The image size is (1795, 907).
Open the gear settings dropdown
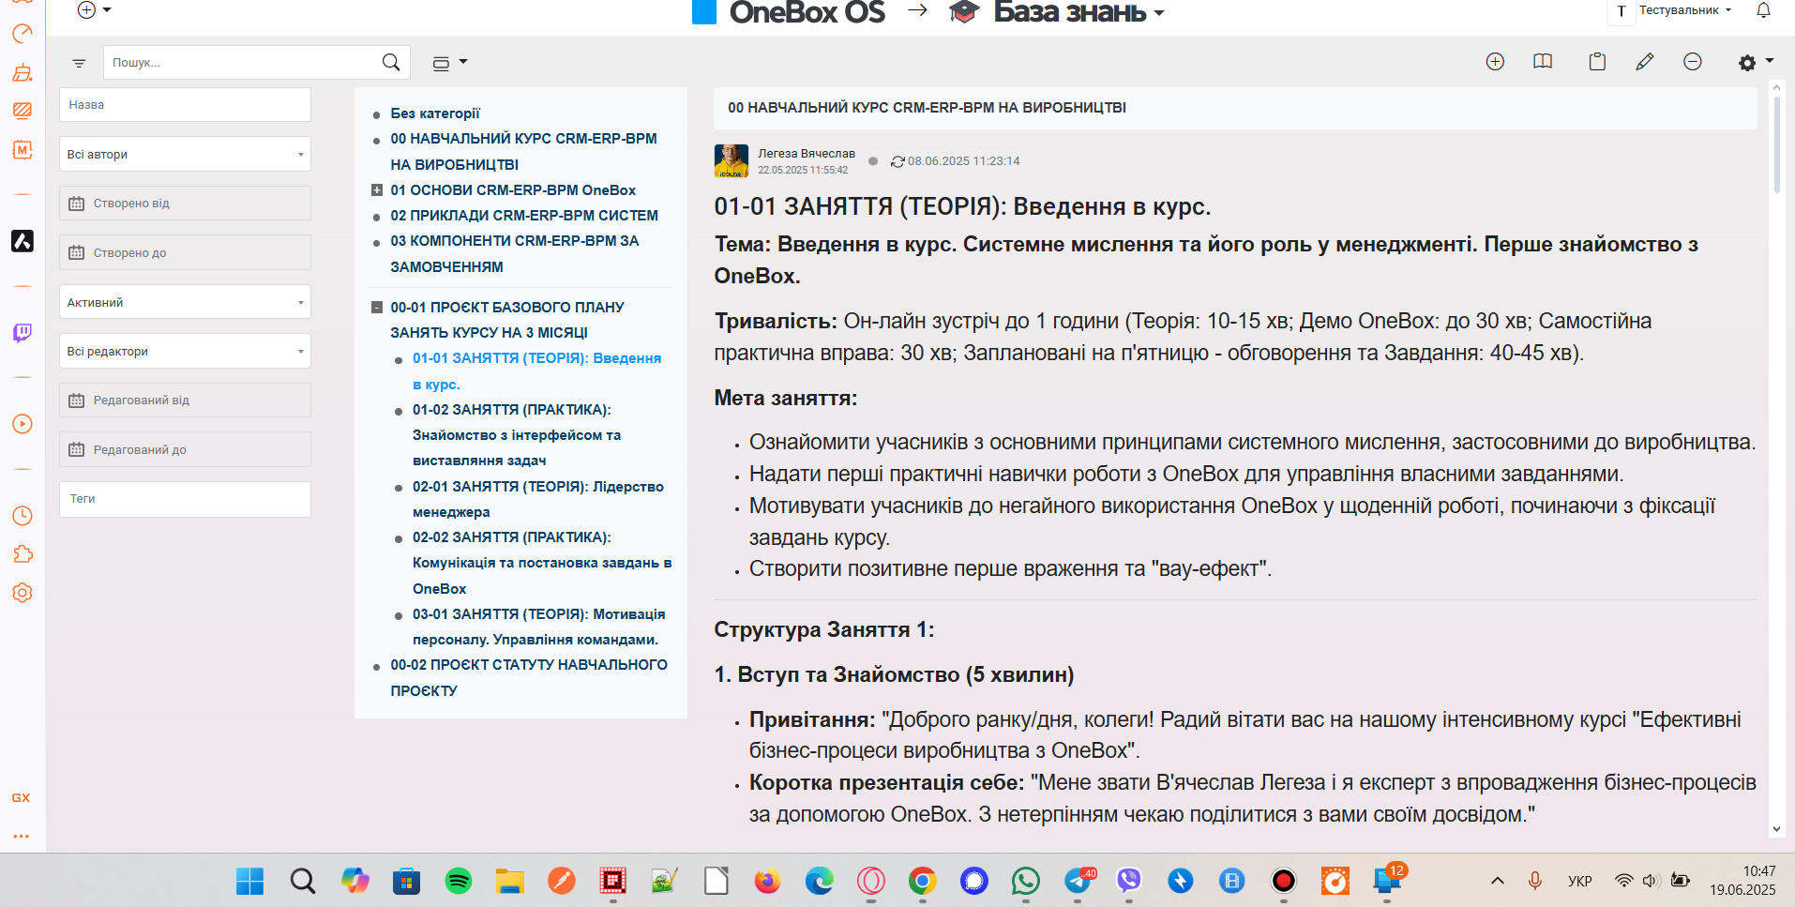pyautogui.click(x=1756, y=62)
